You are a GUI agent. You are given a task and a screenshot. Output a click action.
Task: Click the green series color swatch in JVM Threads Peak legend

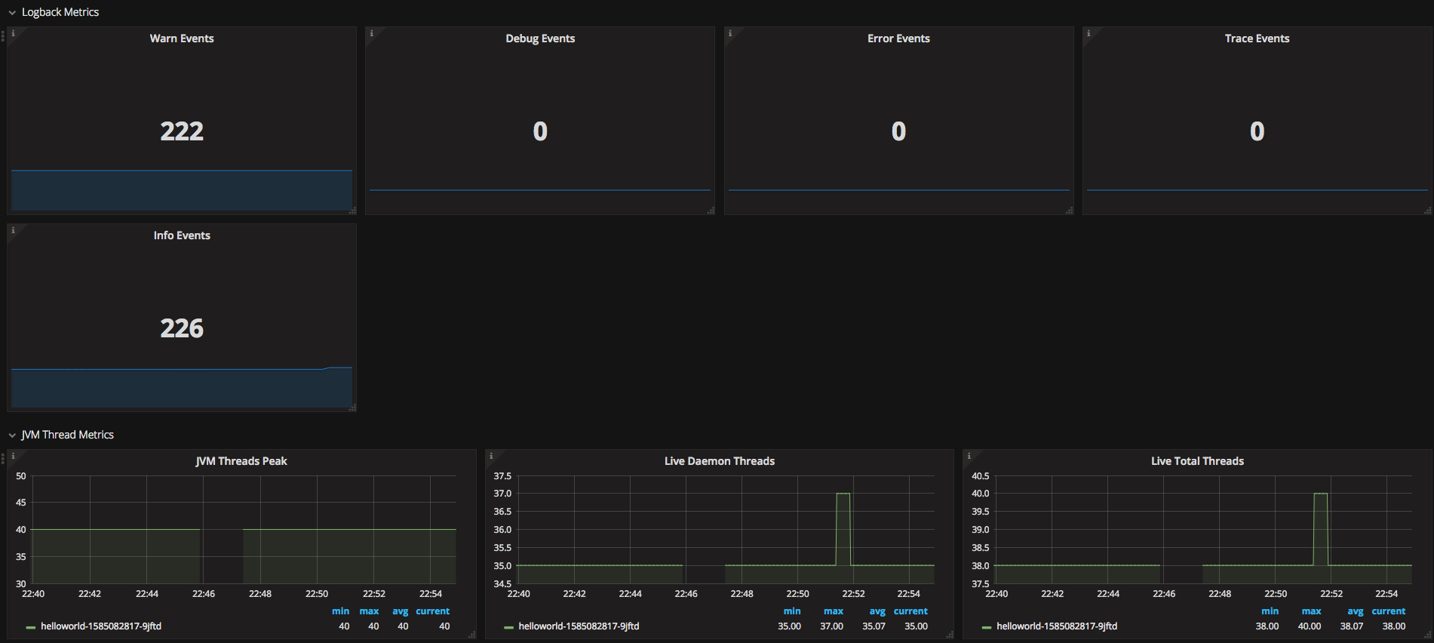[31, 627]
